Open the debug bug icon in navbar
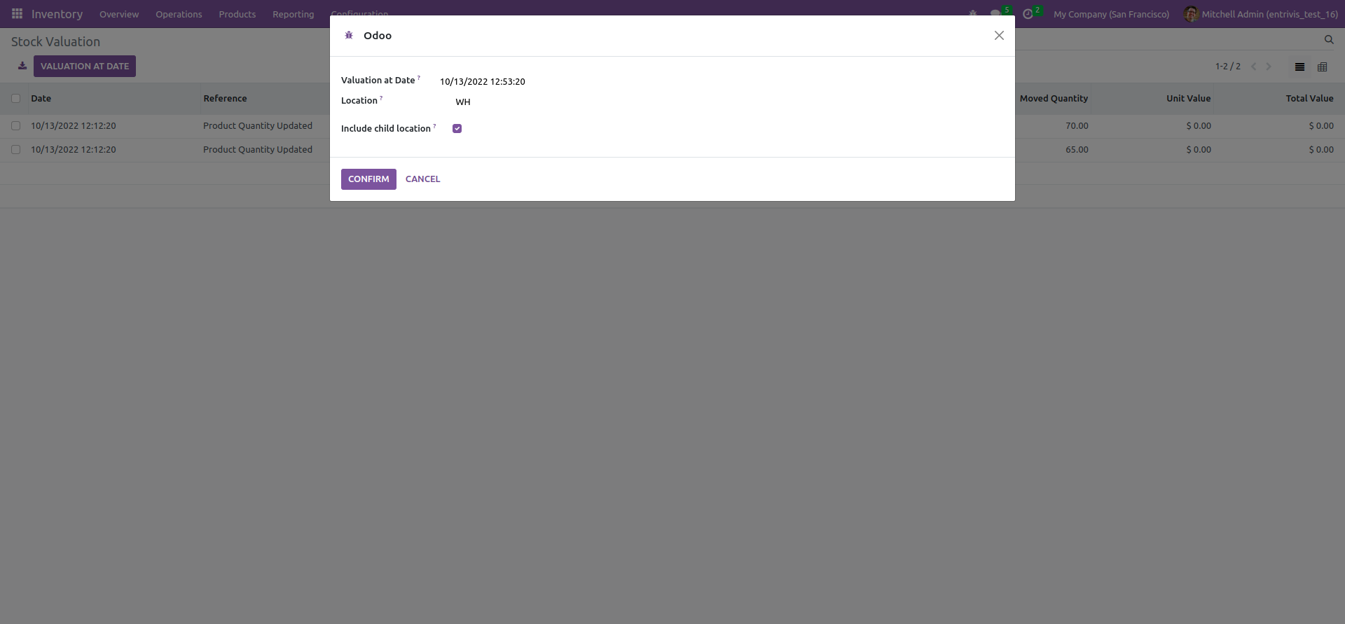The height and width of the screenshot is (624, 1345). (972, 14)
